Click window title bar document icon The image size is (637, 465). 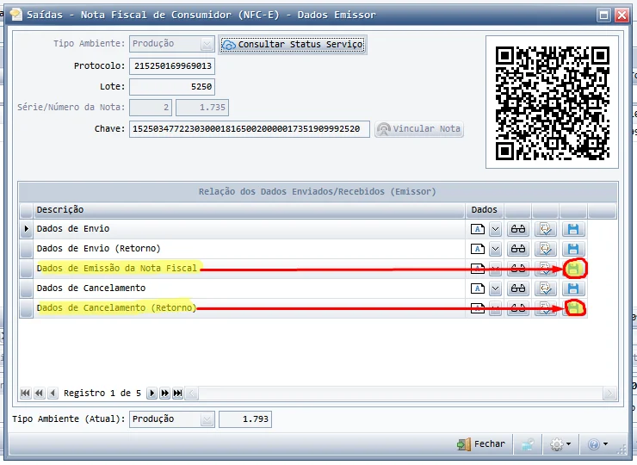click(16, 15)
